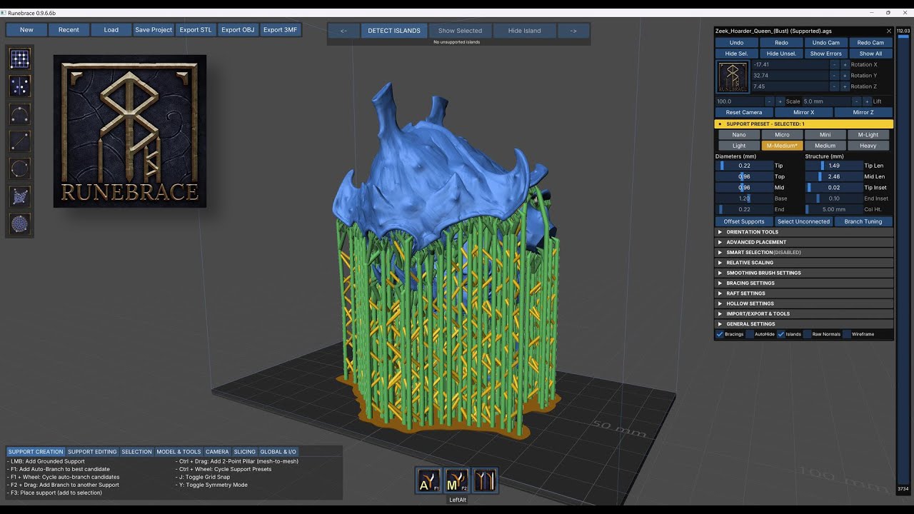914x514 pixels.
Task: Increase Rotation Y with plus button
Action: coord(845,76)
